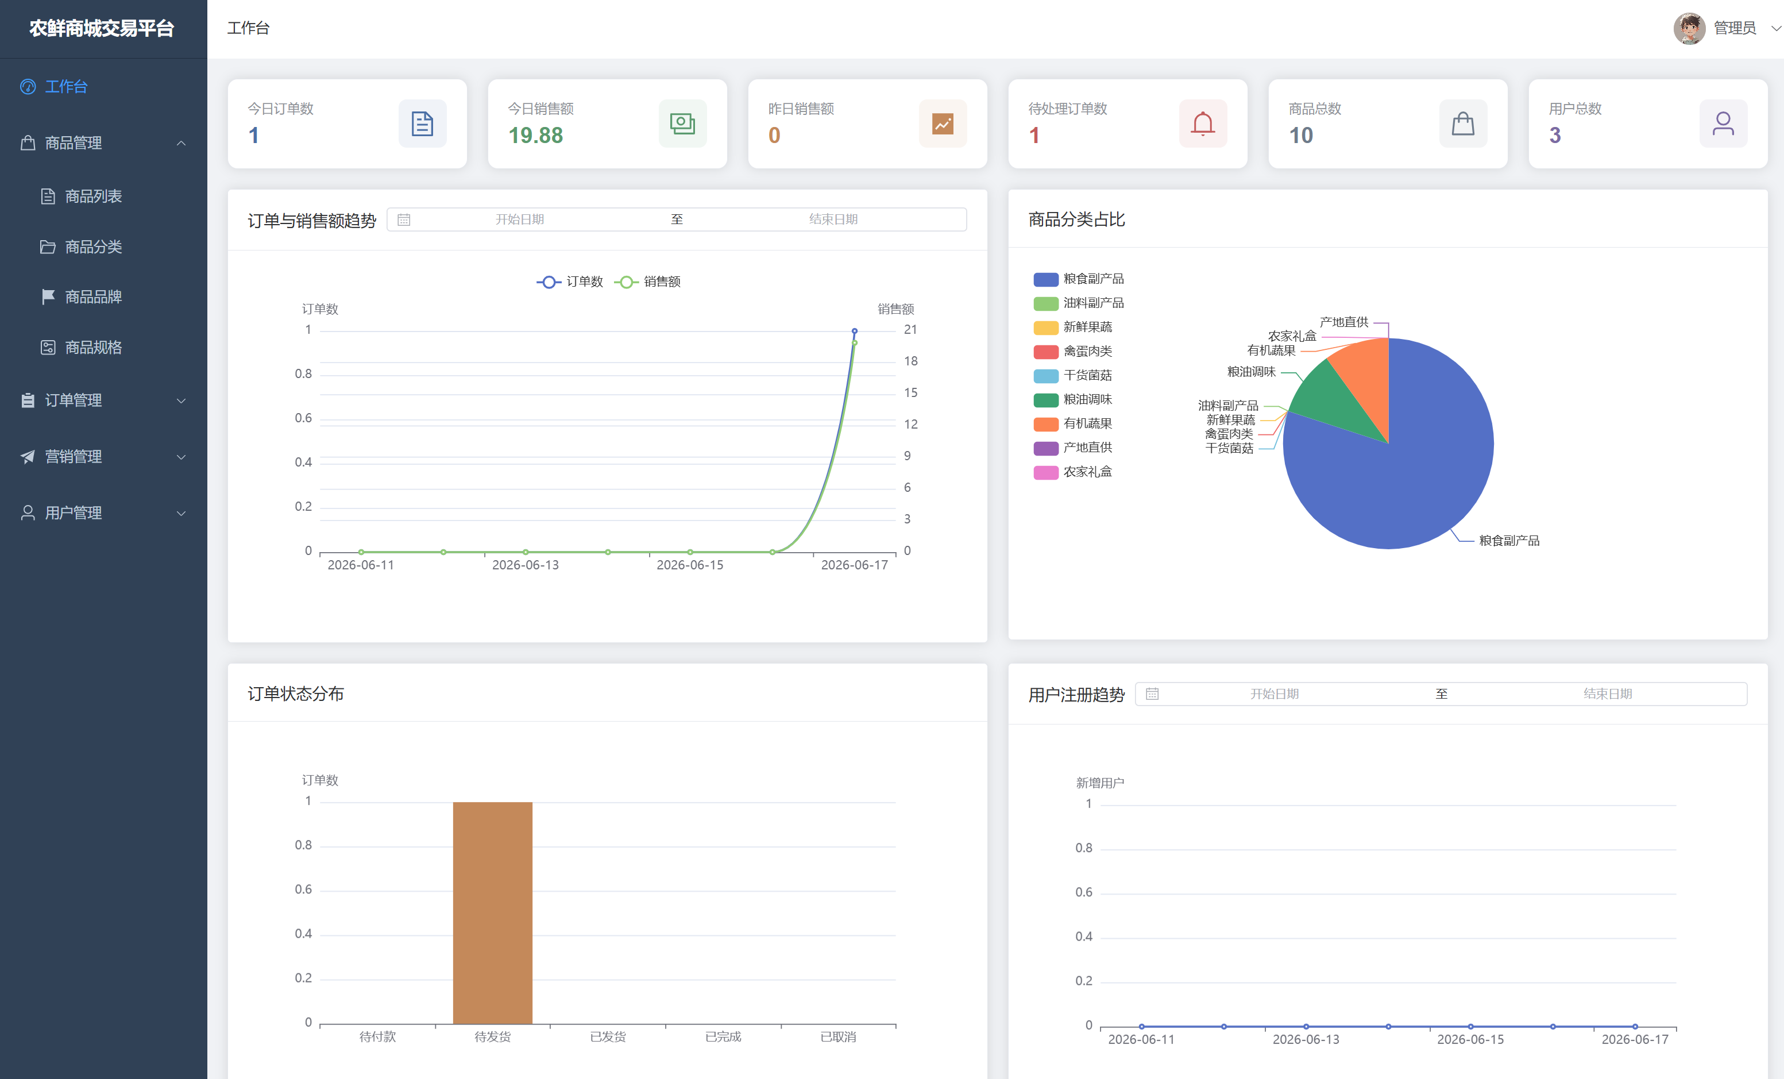Click 开始日期 field in 用户注册趋势 panel
Viewport: 1784px width, 1079px height.
(x=1275, y=693)
